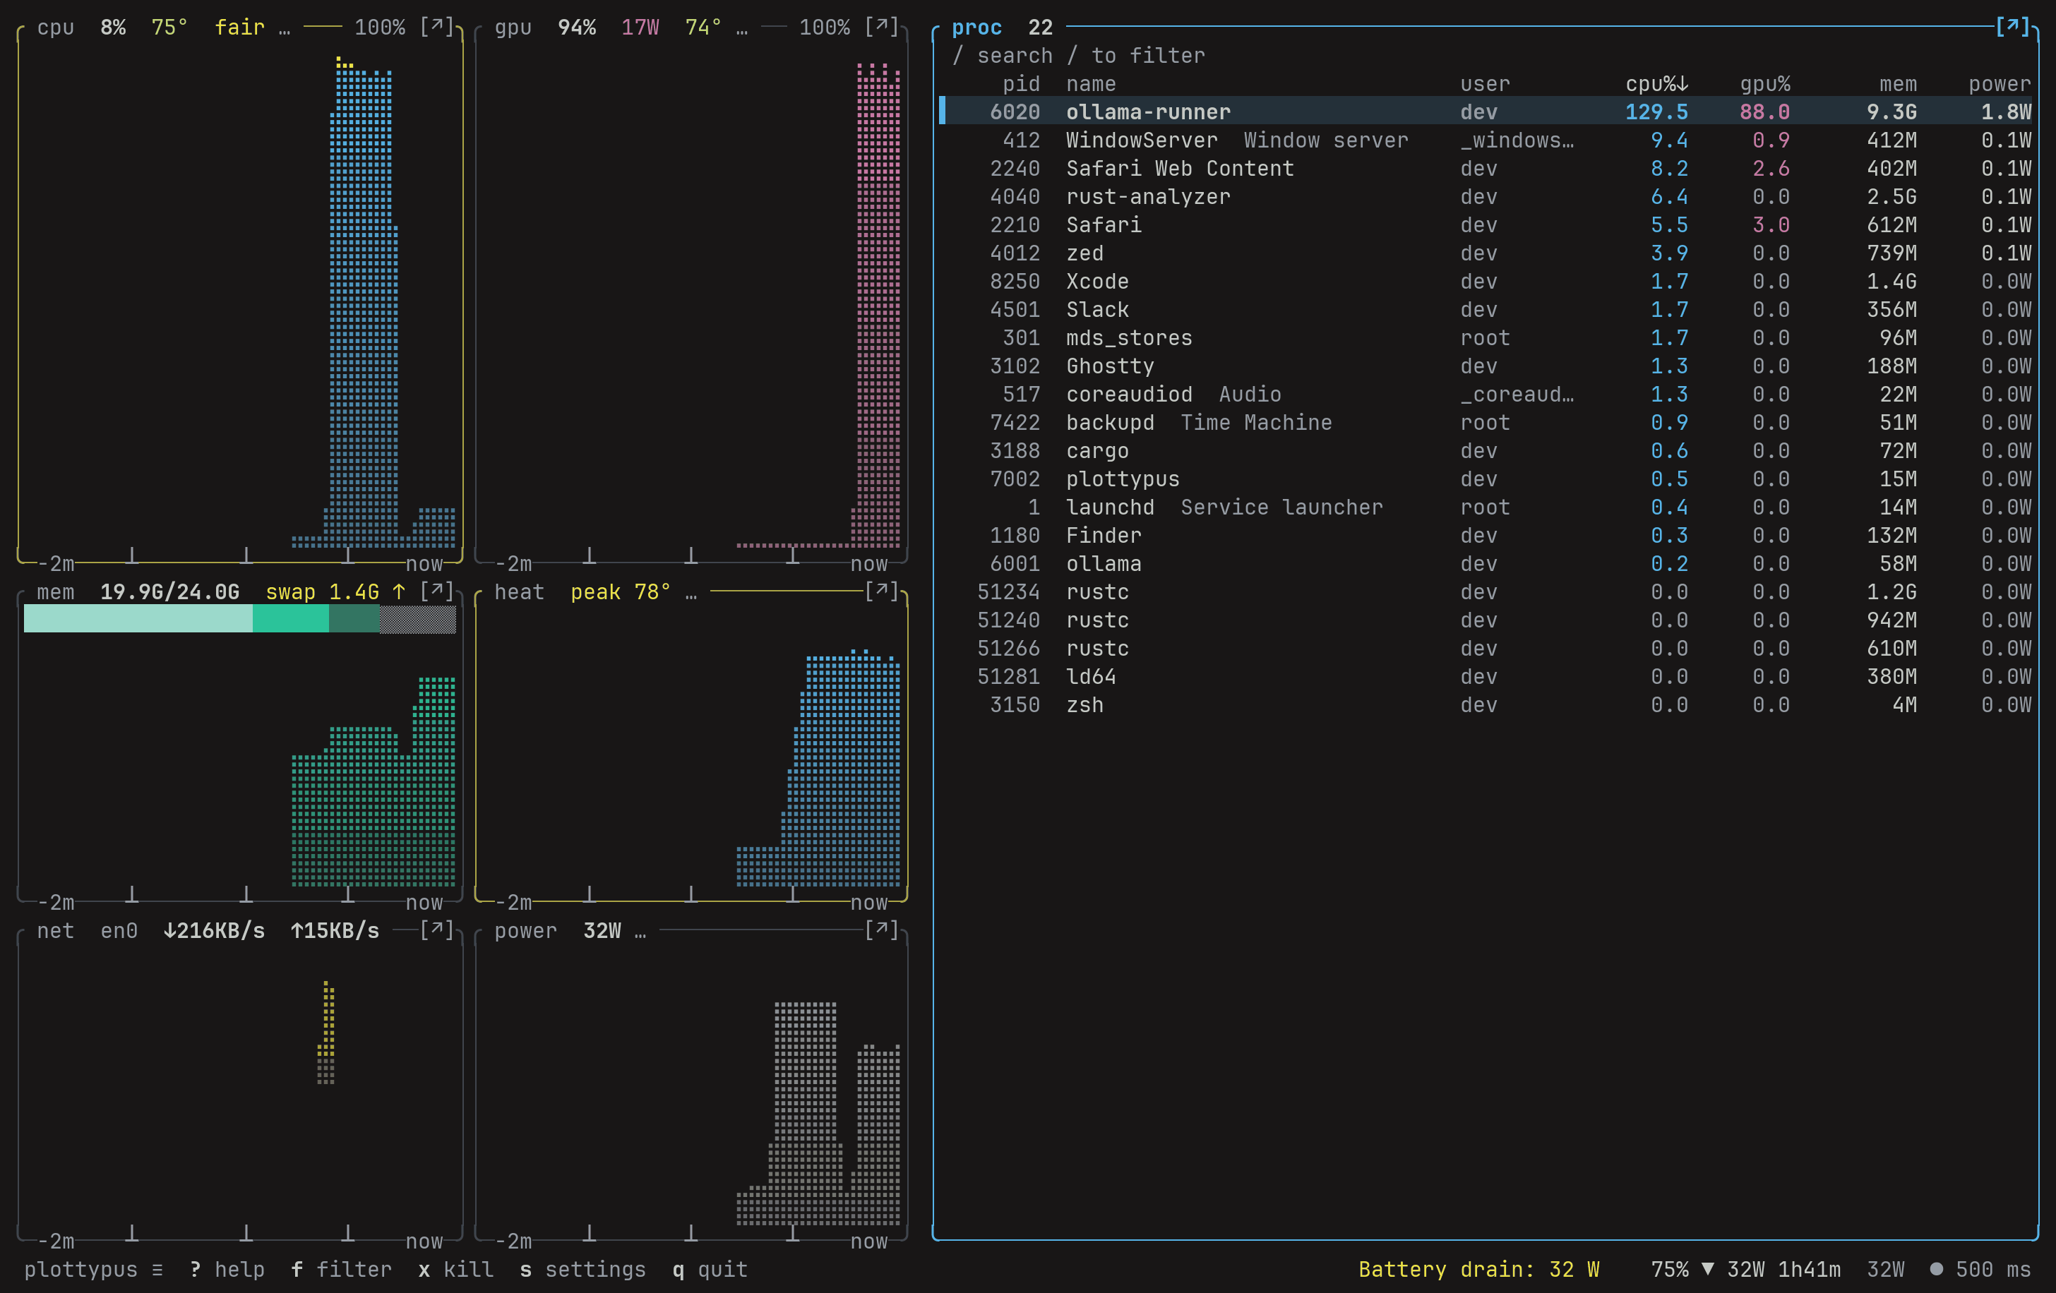Click the 1h41m battery time remaining
Screen dimensions: 2056x1293
1810,1269
